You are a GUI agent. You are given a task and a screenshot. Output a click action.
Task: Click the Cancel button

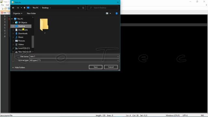point(111,67)
